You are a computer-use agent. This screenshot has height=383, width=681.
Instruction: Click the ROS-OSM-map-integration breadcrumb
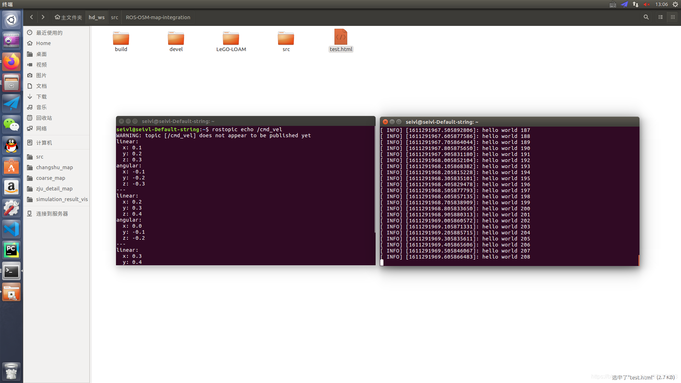[x=157, y=17]
